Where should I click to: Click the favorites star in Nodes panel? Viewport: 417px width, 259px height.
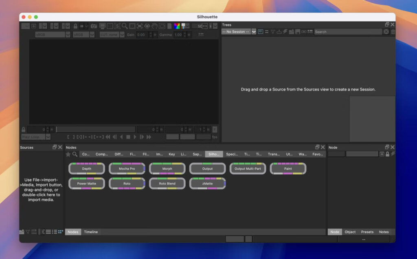click(x=68, y=154)
